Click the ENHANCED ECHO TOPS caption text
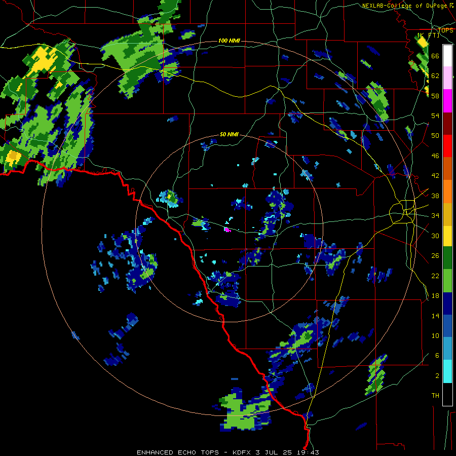Screen dimensions: 456x456 coord(178,452)
